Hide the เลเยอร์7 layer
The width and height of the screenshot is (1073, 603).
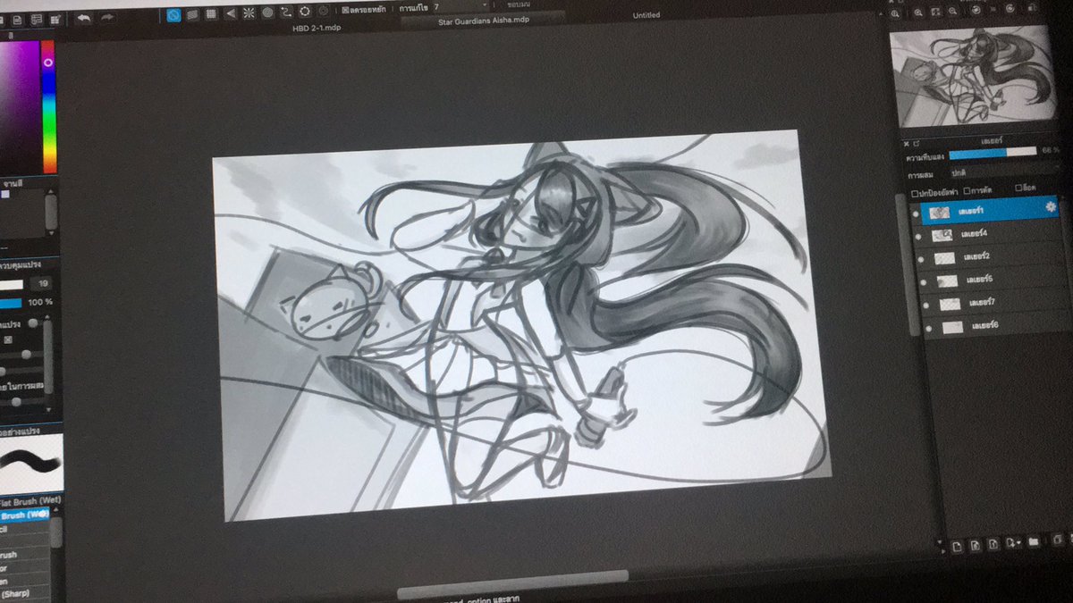pyautogui.click(x=926, y=306)
